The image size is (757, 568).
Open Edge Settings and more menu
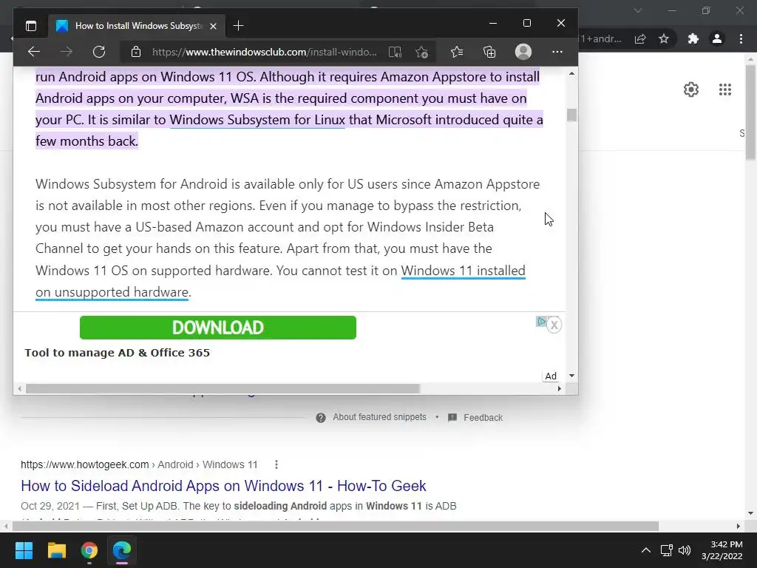[x=557, y=52]
